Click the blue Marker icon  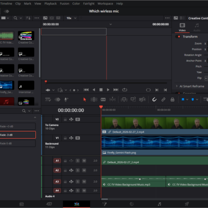click(192, 99)
